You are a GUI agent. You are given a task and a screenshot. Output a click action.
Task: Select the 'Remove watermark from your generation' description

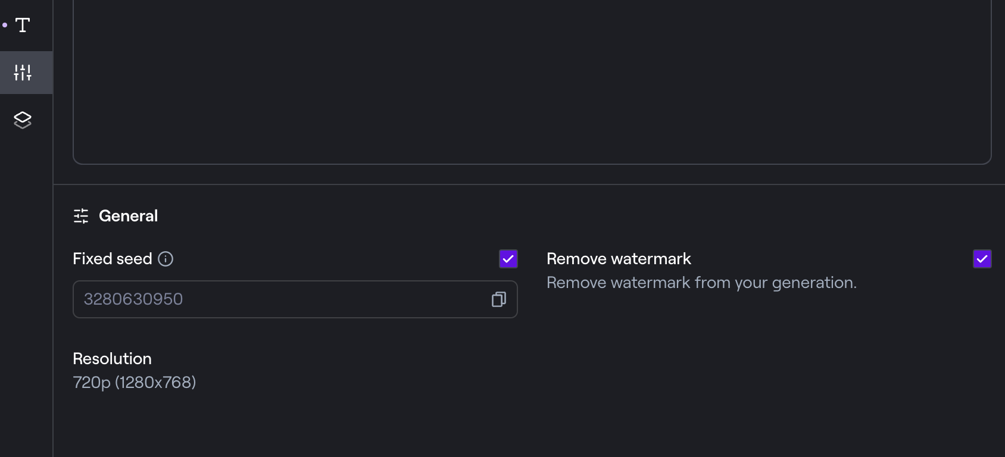(x=701, y=283)
